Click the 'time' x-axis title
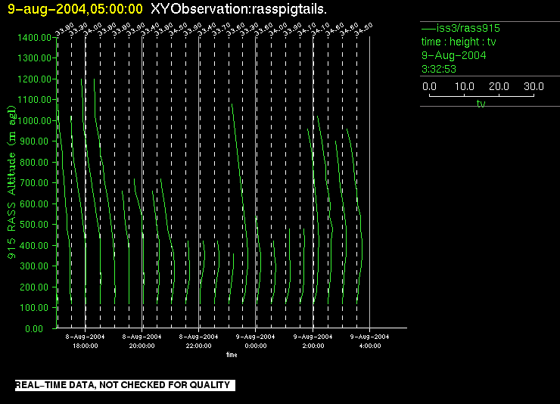The image size is (560, 404). [x=231, y=354]
